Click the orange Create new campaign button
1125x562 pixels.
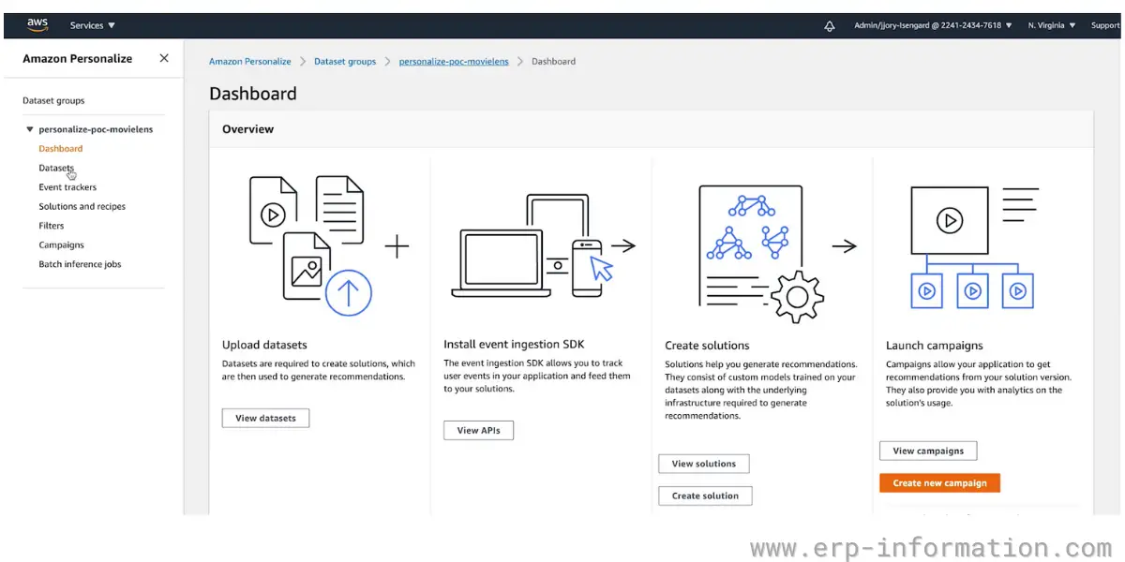pos(939,483)
